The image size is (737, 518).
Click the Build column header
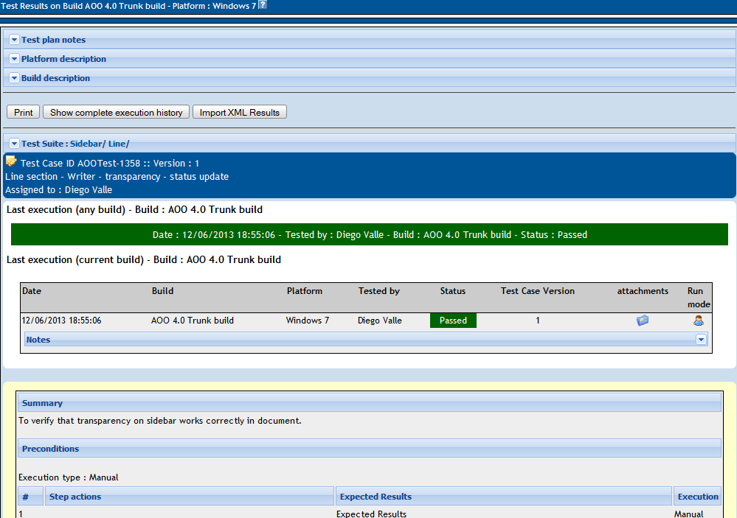pos(162,291)
